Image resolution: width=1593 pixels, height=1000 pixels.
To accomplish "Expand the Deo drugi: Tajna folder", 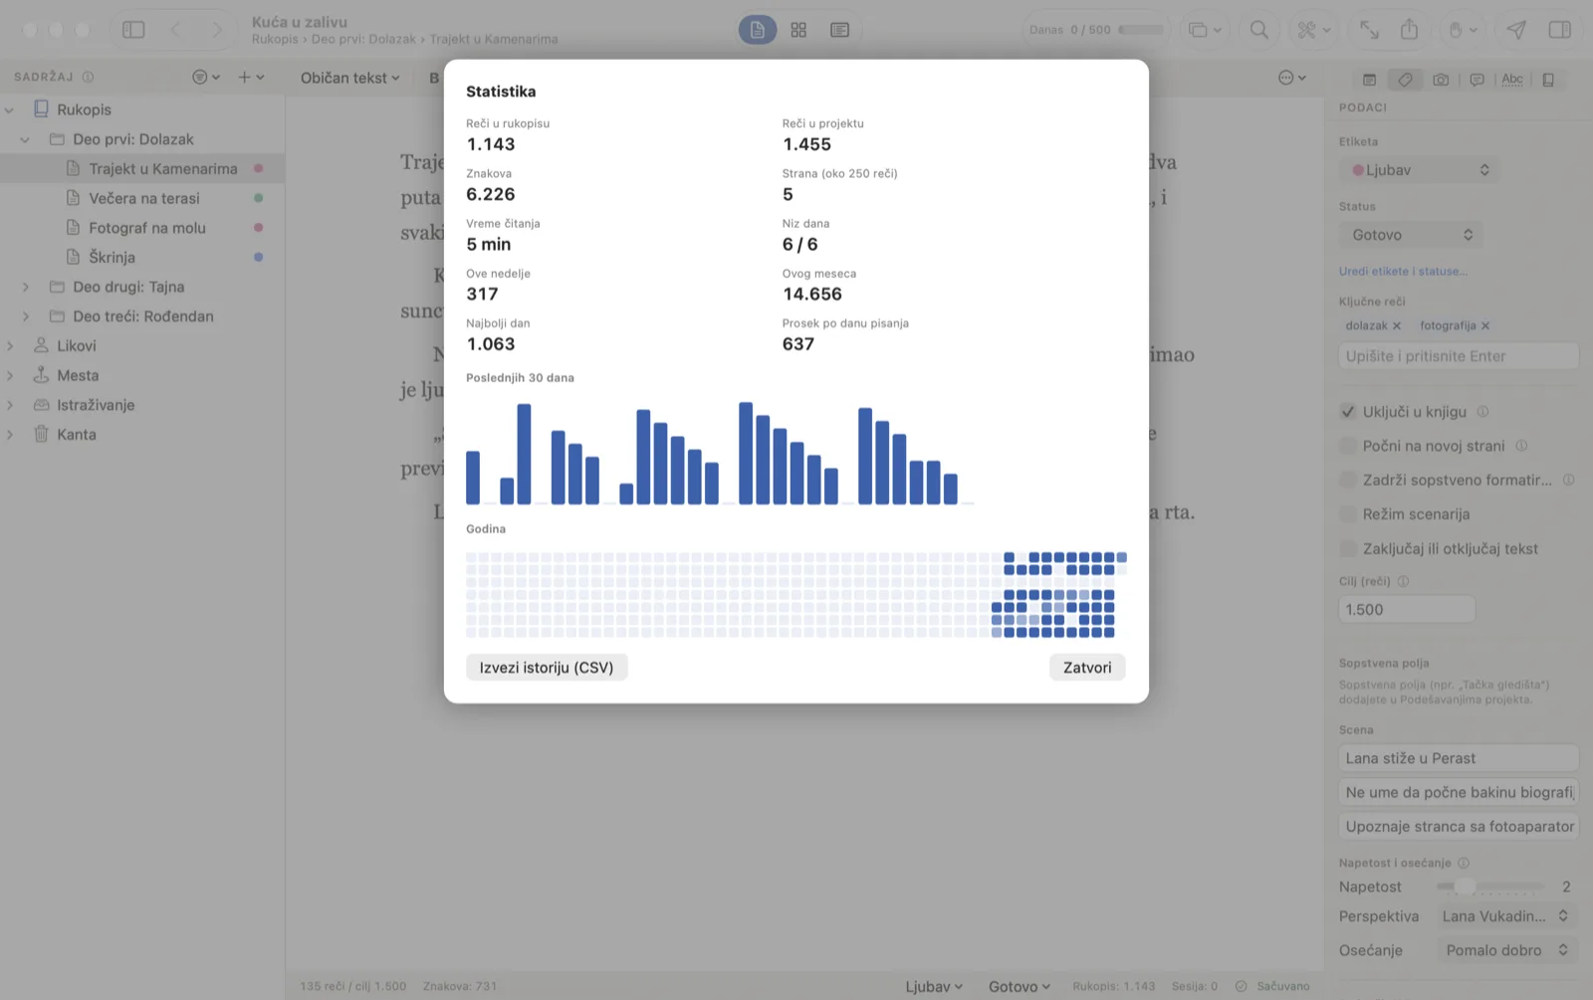I will pos(26,287).
